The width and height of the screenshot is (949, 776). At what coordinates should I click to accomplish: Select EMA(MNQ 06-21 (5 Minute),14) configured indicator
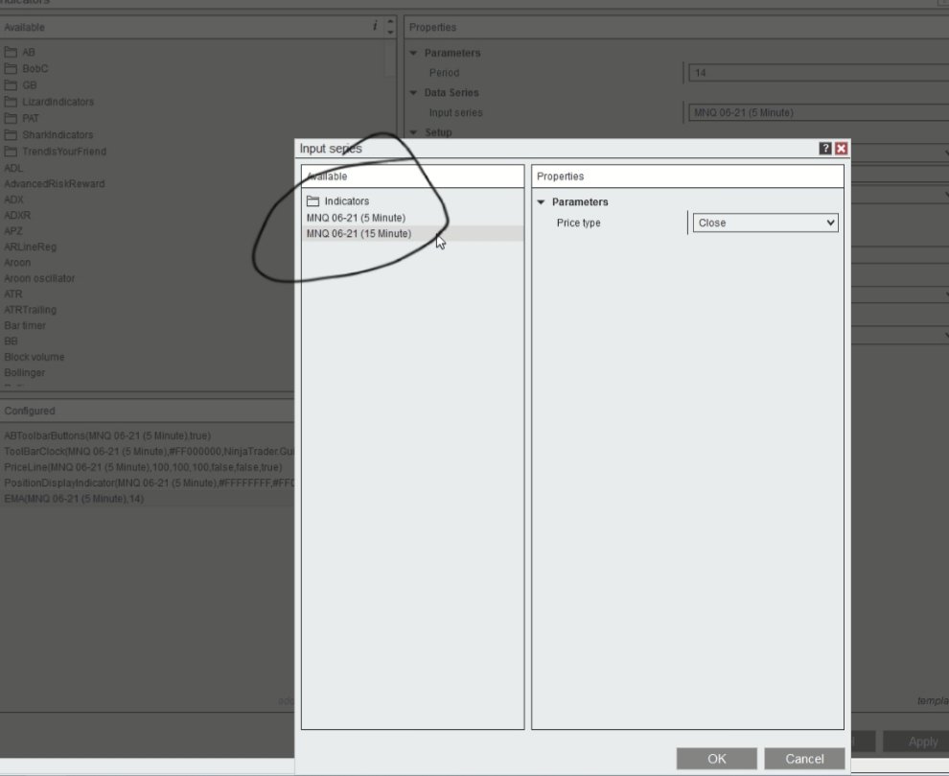pos(75,499)
